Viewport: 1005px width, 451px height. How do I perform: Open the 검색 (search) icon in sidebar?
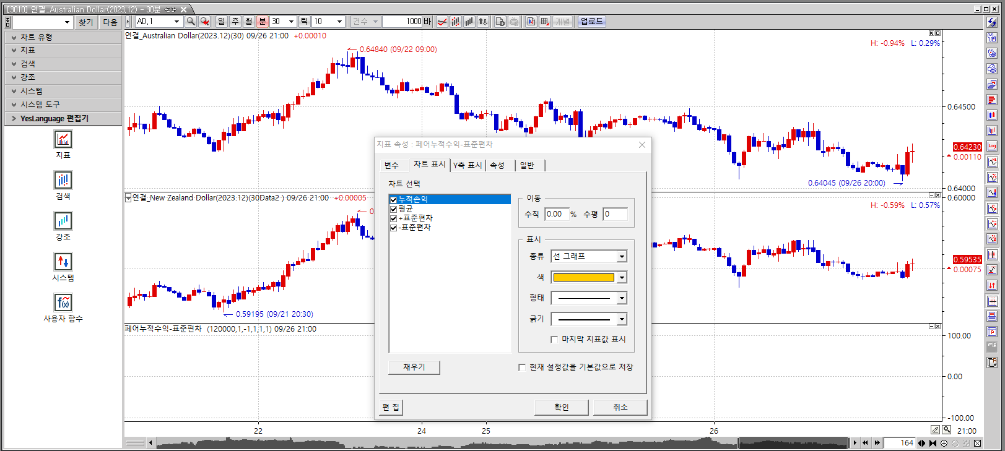[x=63, y=180]
